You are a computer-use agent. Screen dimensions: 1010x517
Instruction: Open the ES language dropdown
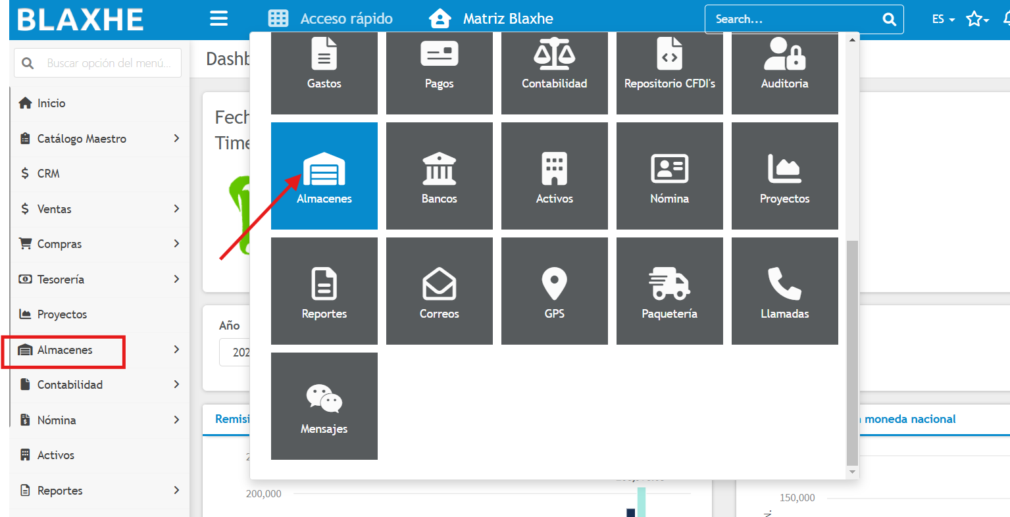pos(943,19)
